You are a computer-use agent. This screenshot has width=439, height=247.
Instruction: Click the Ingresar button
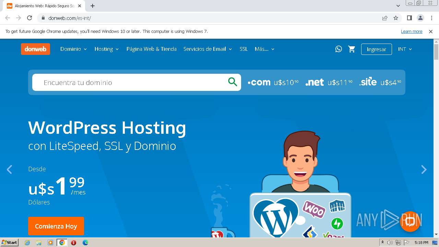point(376,49)
